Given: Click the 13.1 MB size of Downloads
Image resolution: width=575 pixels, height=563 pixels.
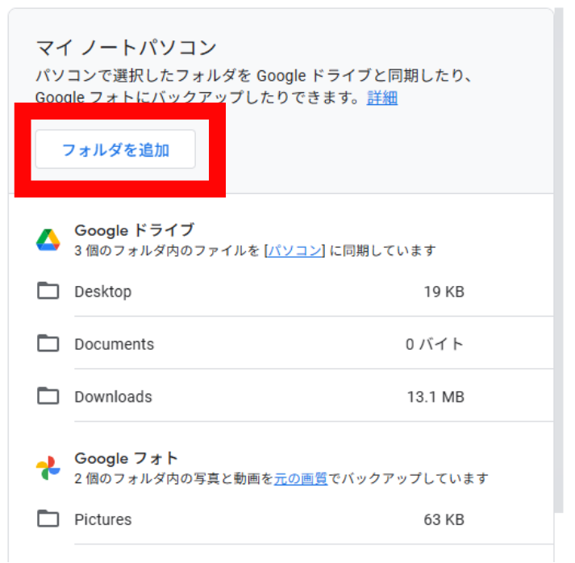Looking at the screenshot, I should tap(435, 397).
